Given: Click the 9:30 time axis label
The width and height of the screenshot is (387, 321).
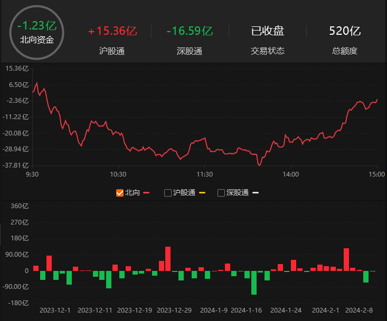Looking at the screenshot, I should [32, 174].
